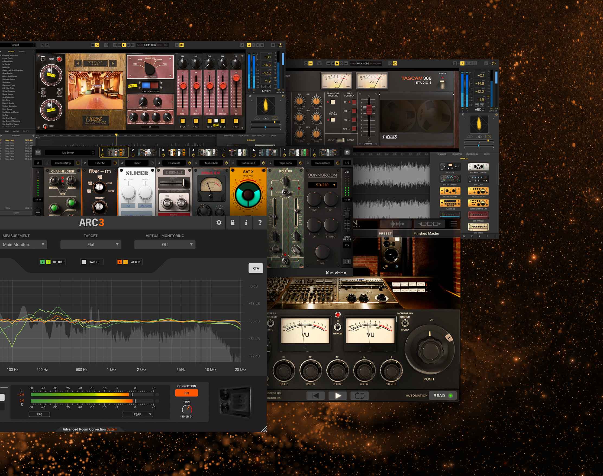Open the waveform view icon above the preset bar
The height and width of the screenshot is (476, 603).
(x=396, y=224)
